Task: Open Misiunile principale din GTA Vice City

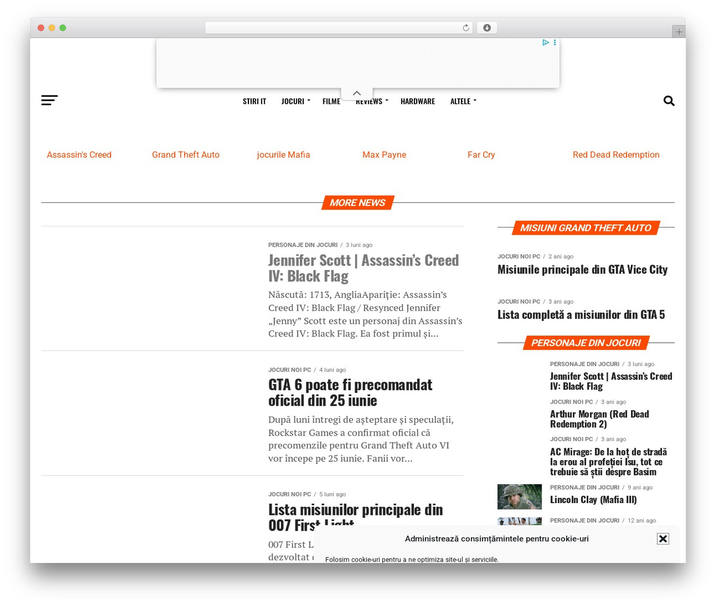Action: pyautogui.click(x=582, y=269)
